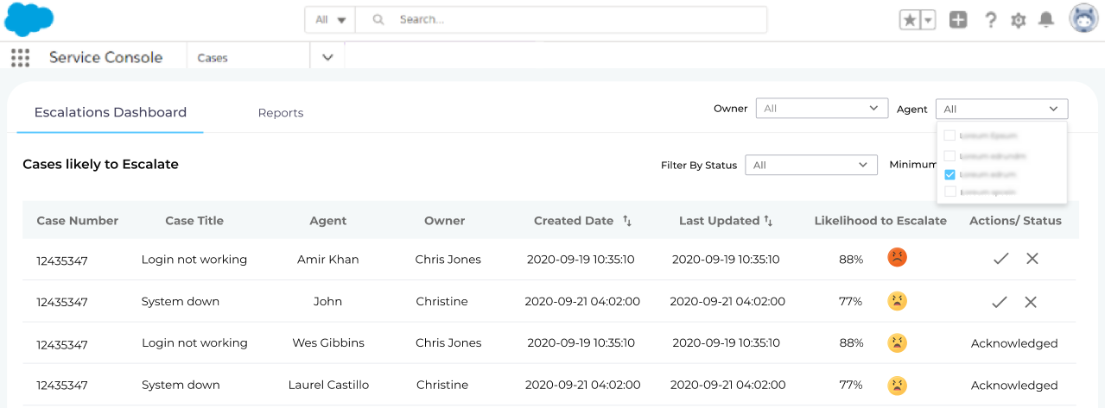This screenshot has height=408, width=1105.
Task: Click the help question mark icon
Action: click(991, 20)
